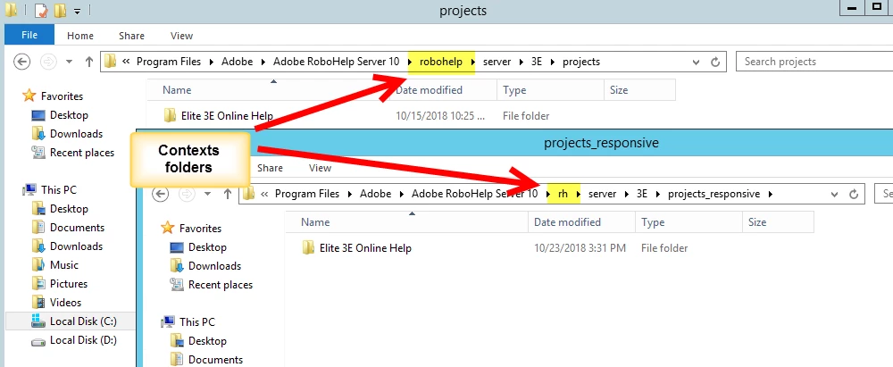893x367 pixels.
Task: Select This PC in projects_responsive navigation pane
Action: point(188,322)
